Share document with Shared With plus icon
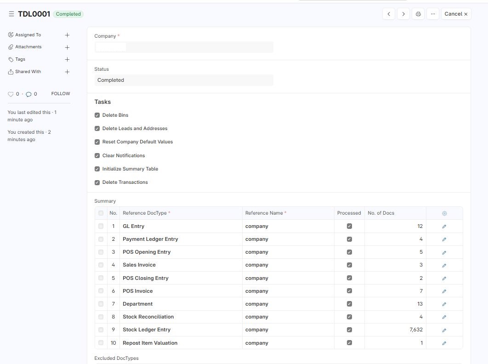 [x=67, y=72]
